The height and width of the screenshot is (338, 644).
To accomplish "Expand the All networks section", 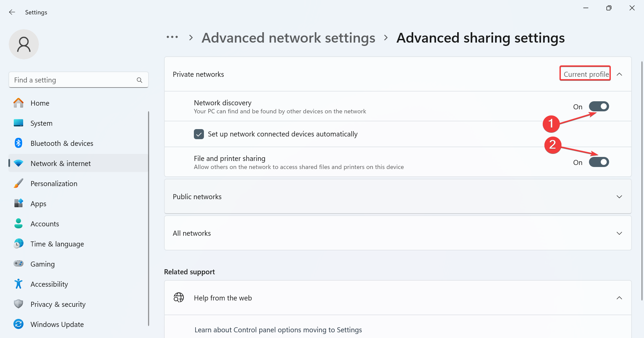I will click(x=619, y=233).
